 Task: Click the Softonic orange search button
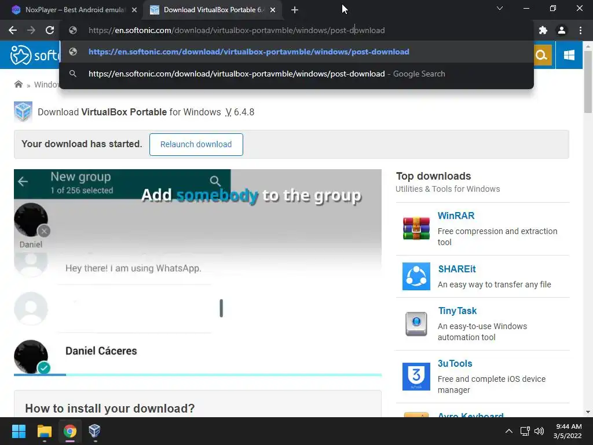coord(542,55)
